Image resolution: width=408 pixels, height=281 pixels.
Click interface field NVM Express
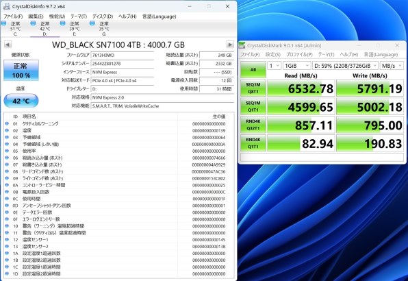click(x=123, y=72)
